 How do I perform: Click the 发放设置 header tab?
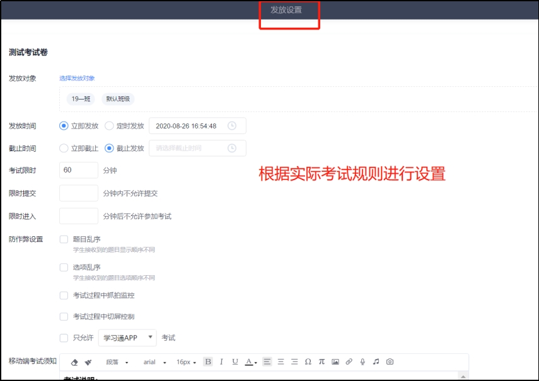[x=286, y=10]
